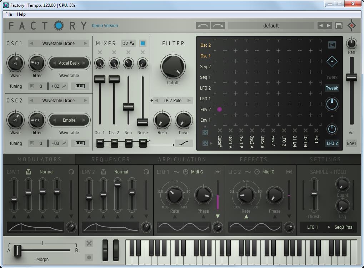Click LFO 2 waveform shape icon

point(248,172)
